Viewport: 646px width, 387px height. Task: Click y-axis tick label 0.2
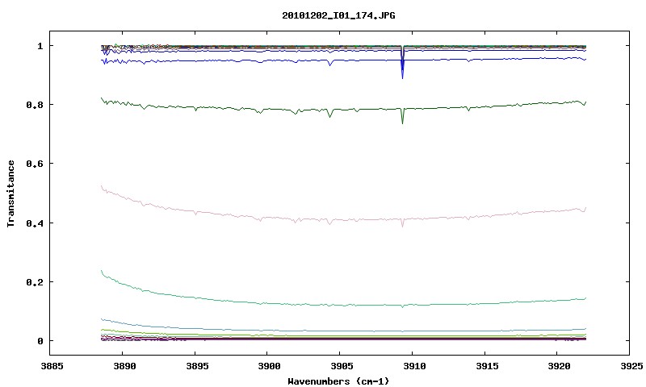[x=35, y=282]
